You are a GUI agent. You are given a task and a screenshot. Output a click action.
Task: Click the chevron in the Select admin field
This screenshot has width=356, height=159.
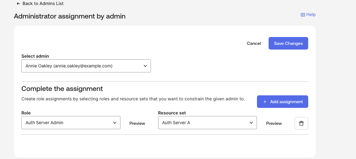145,66
